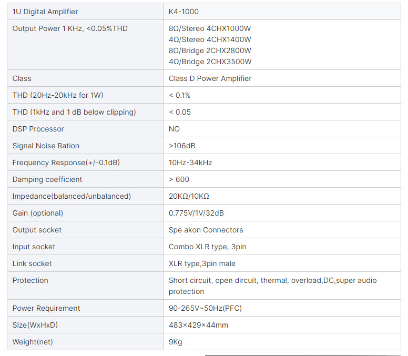Click the ">106dB" signal noise value
This screenshot has width=408, height=356.
click(182, 146)
